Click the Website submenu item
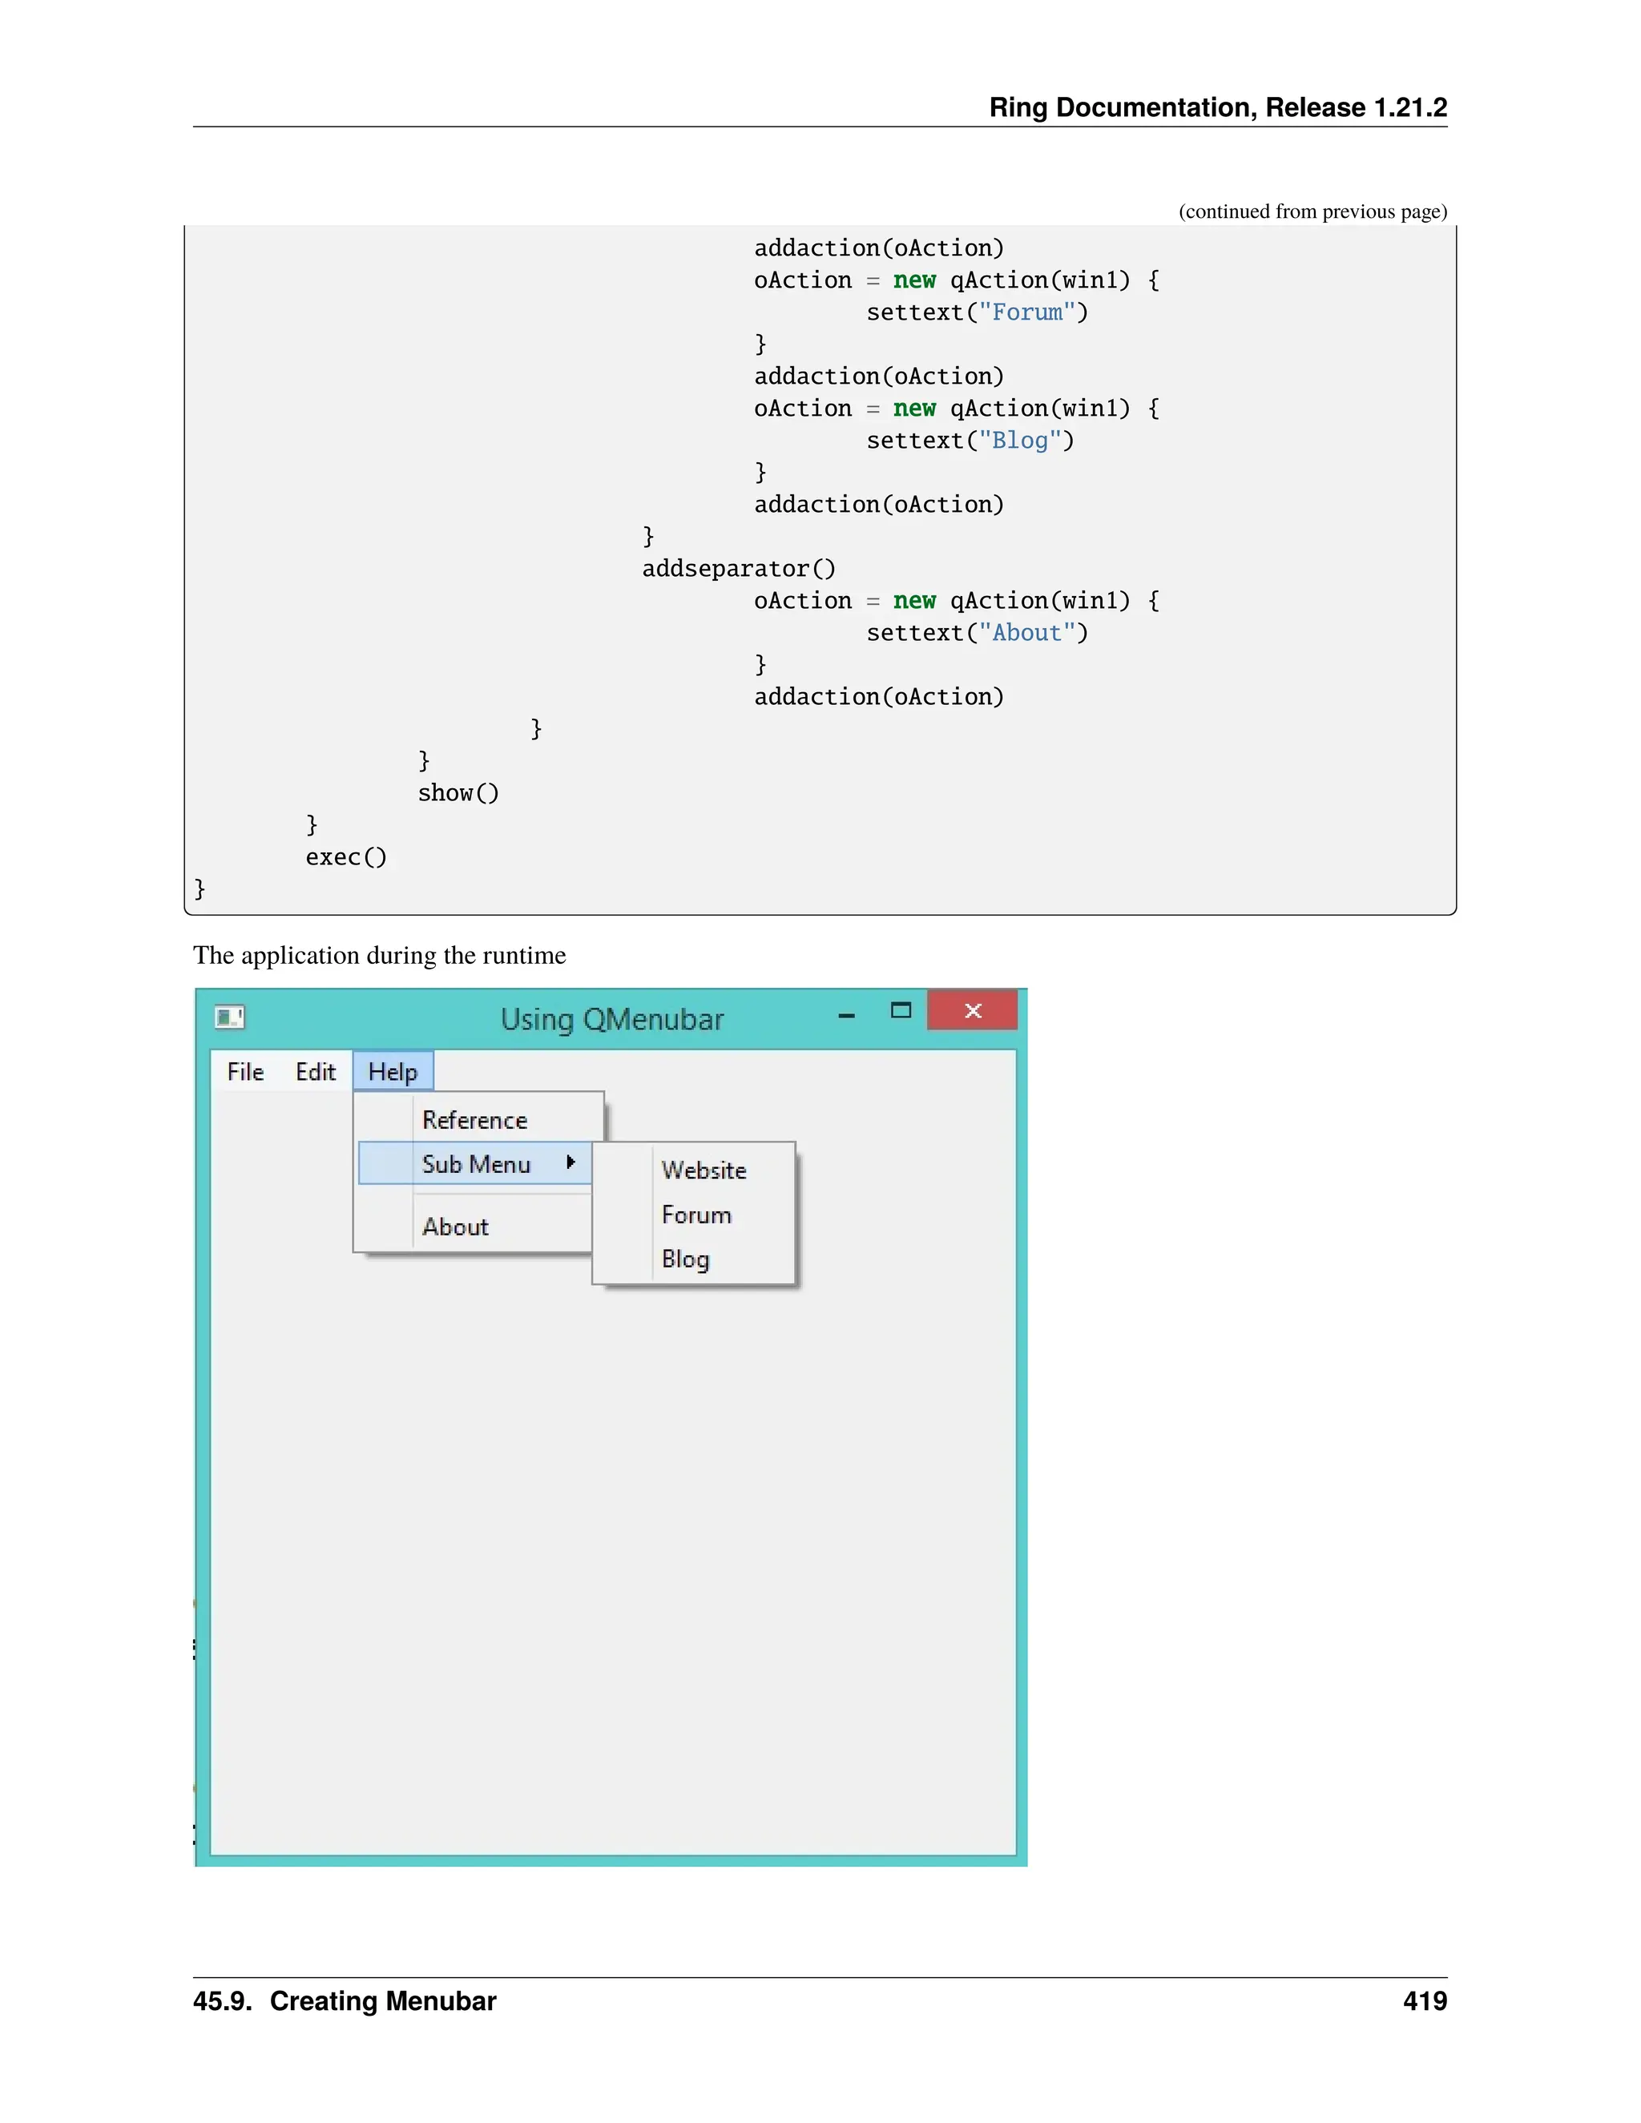This screenshot has height=2123, width=1641. (704, 1171)
